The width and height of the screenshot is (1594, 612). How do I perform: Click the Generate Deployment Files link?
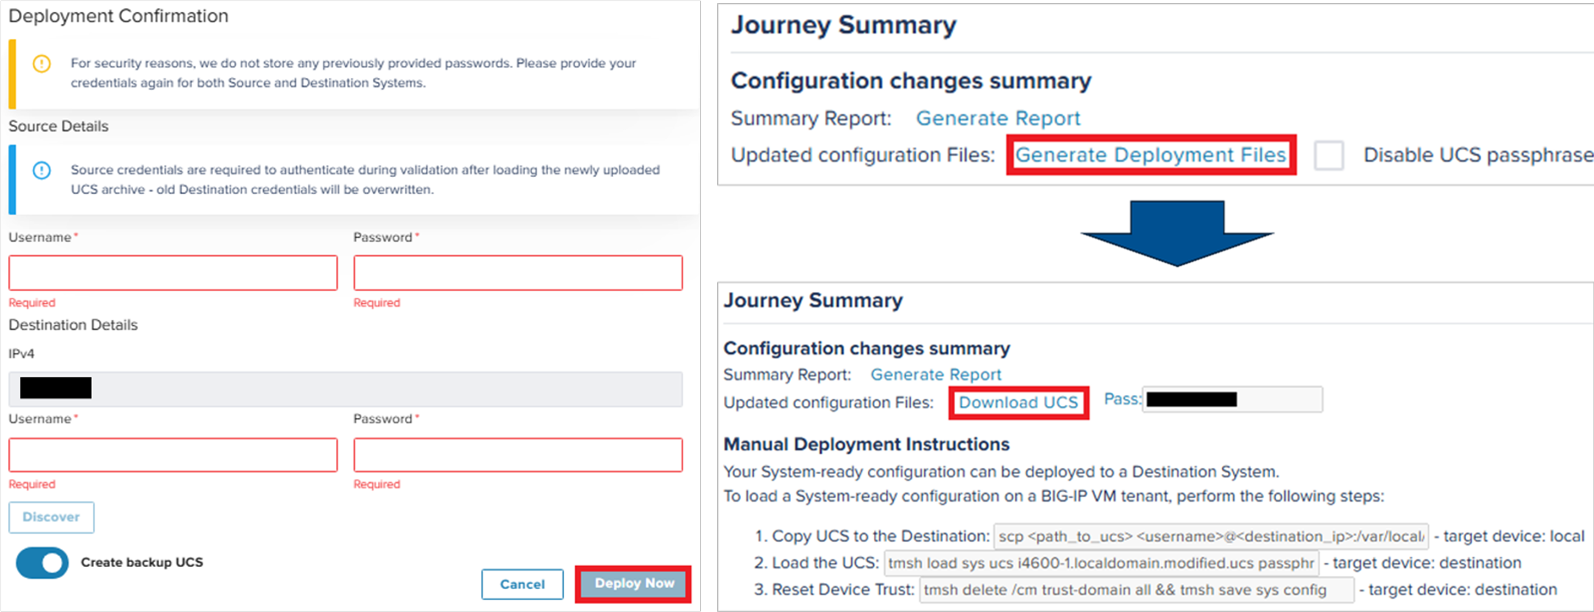pyautogui.click(x=1151, y=155)
